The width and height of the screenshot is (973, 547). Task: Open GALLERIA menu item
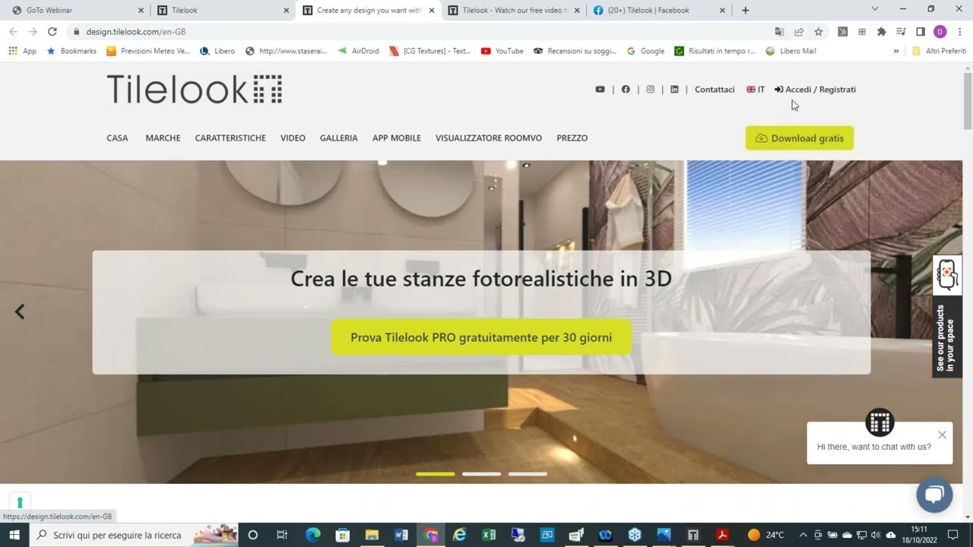pyautogui.click(x=338, y=138)
